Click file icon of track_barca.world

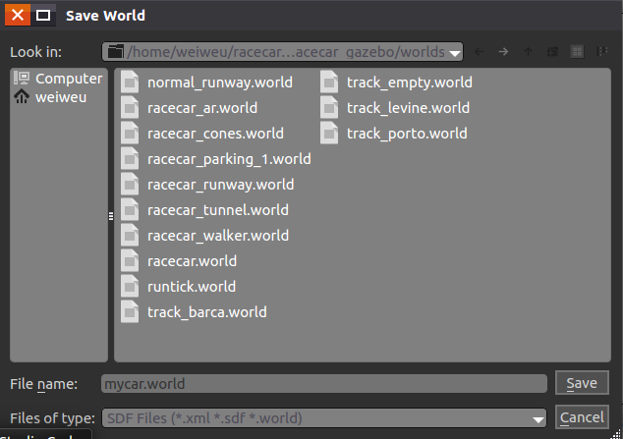[130, 312]
